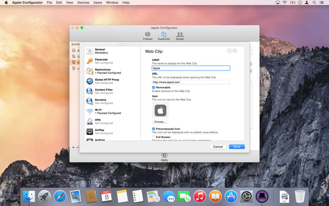Open the Users menu in menu bar
329x206 pixels.
tap(97, 2)
